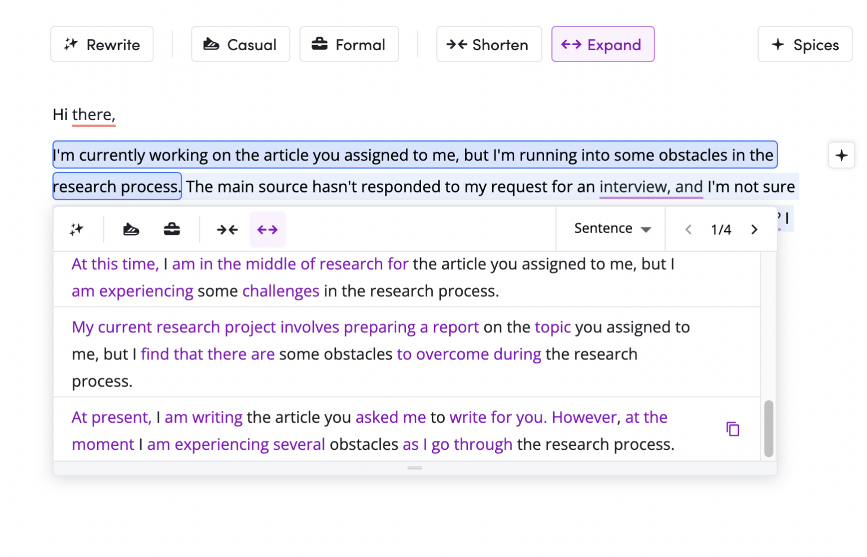This screenshot has width=867, height=557.
Task: Copy the third suggestion using the copy icon
Action: [x=733, y=429]
